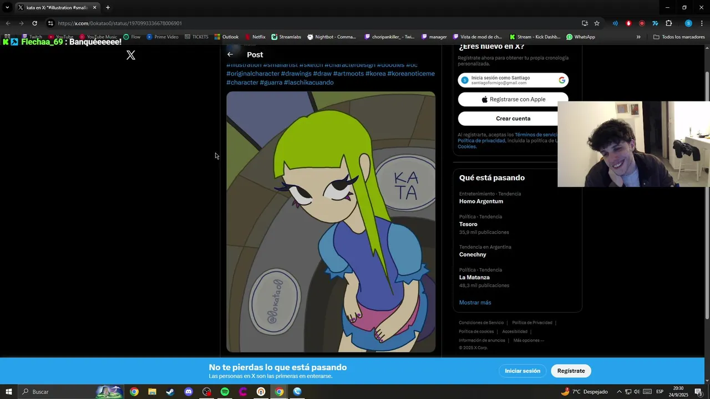710x399 pixels.
Task: Click the X logo home icon
Action: click(x=131, y=55)
